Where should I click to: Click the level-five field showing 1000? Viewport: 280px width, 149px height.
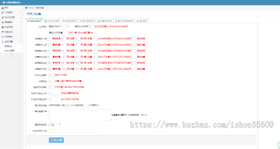pyautogui.click(x=77, y=63)
